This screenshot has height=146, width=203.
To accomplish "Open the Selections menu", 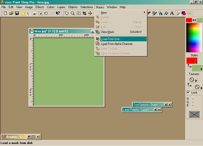I will (87, 7).
